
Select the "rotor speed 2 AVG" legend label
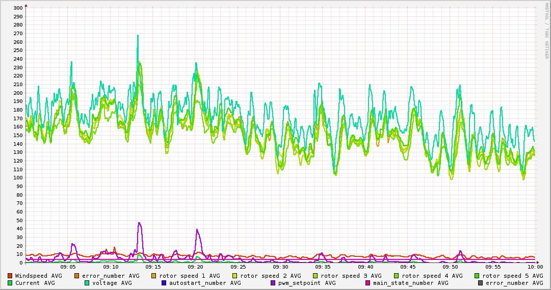[x=271, y=276]
